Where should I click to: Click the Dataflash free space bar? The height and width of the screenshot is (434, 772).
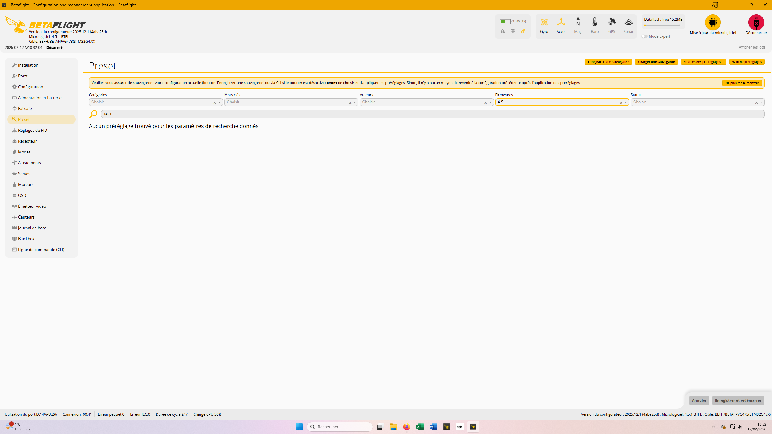[662, 26]
